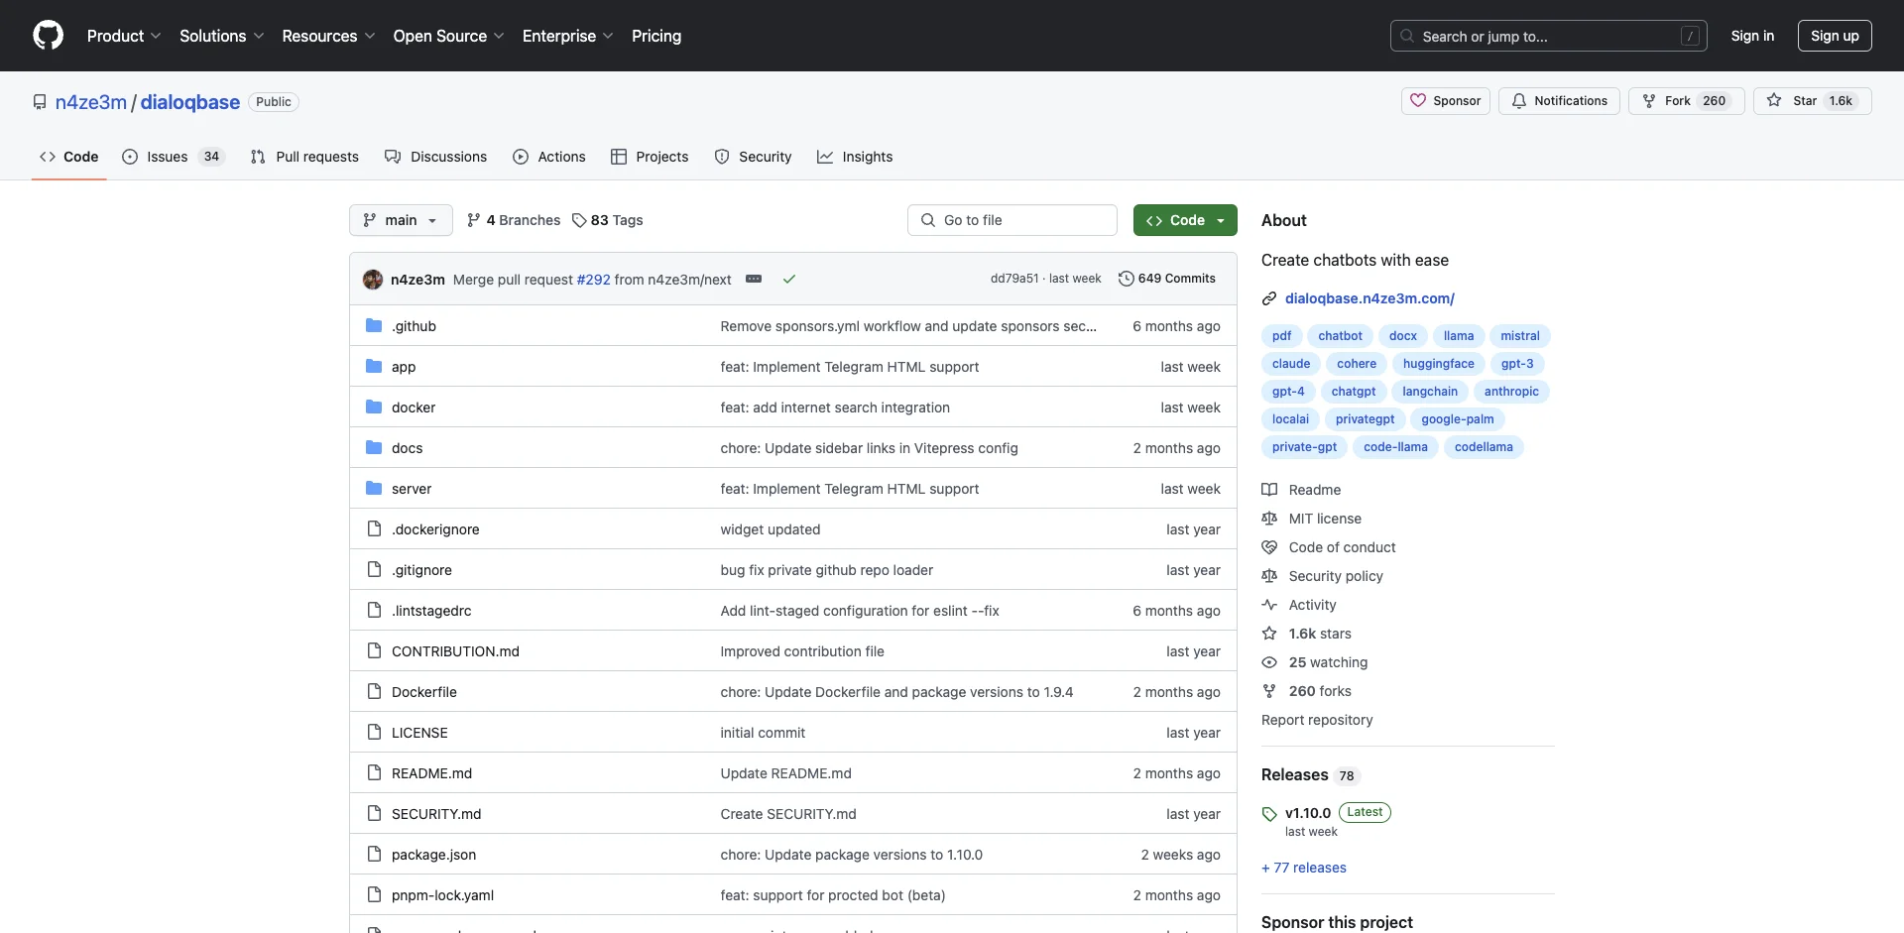1904x933 pixels.
Task: Switch to Pull requests tab
Action: [304, 157]
